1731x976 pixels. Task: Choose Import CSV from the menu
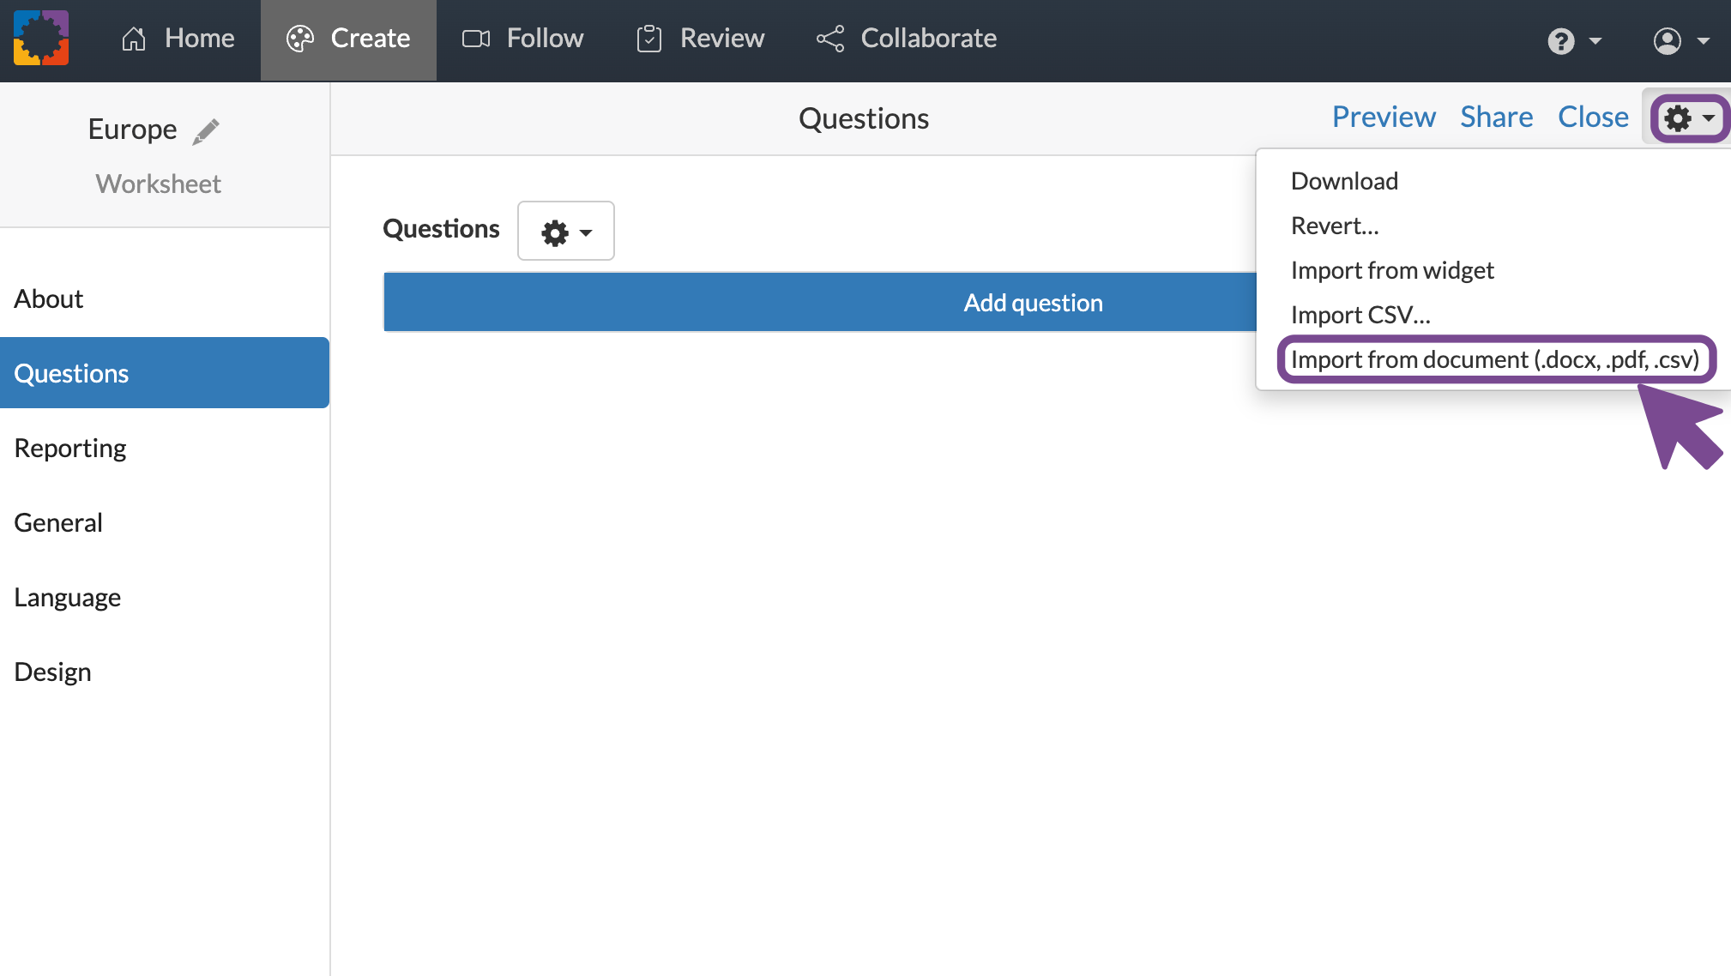1360,314
